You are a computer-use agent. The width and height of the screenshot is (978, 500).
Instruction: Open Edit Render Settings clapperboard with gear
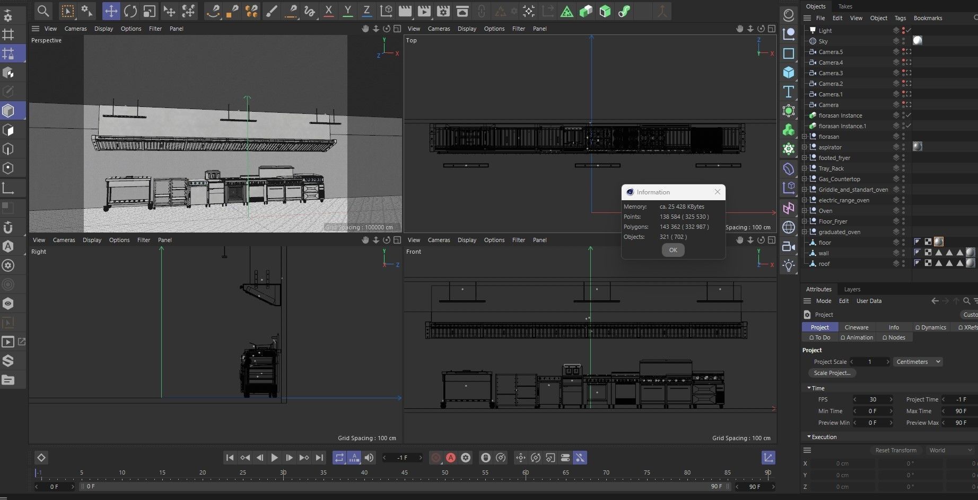pos(443,11)
